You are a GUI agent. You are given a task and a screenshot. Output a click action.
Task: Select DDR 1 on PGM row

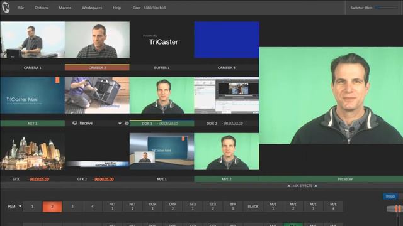152,207
